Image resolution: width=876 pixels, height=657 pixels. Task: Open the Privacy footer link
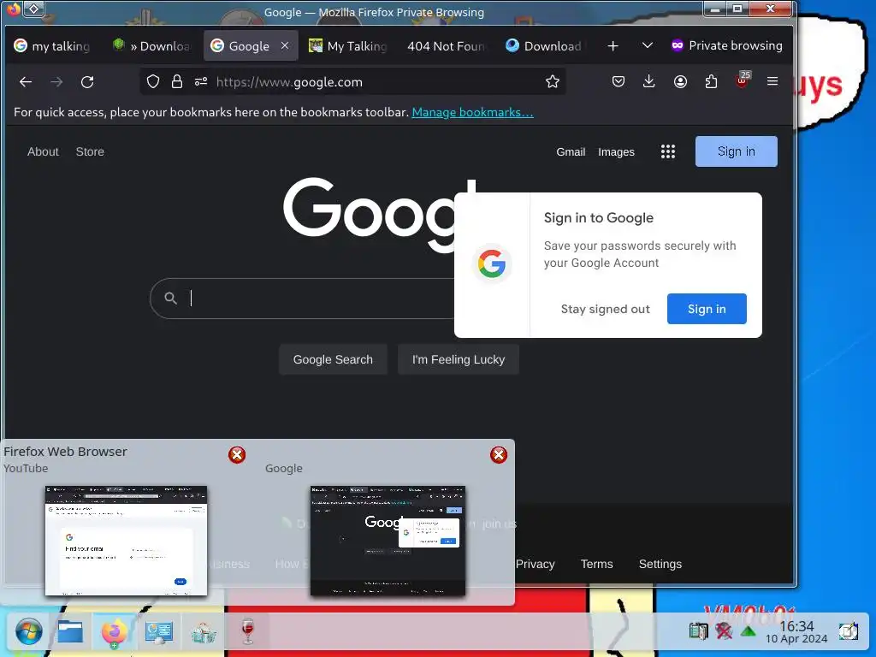[536, 565]
